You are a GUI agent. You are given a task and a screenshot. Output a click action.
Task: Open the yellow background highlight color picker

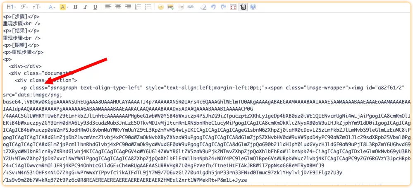click(x=64, y=7)
